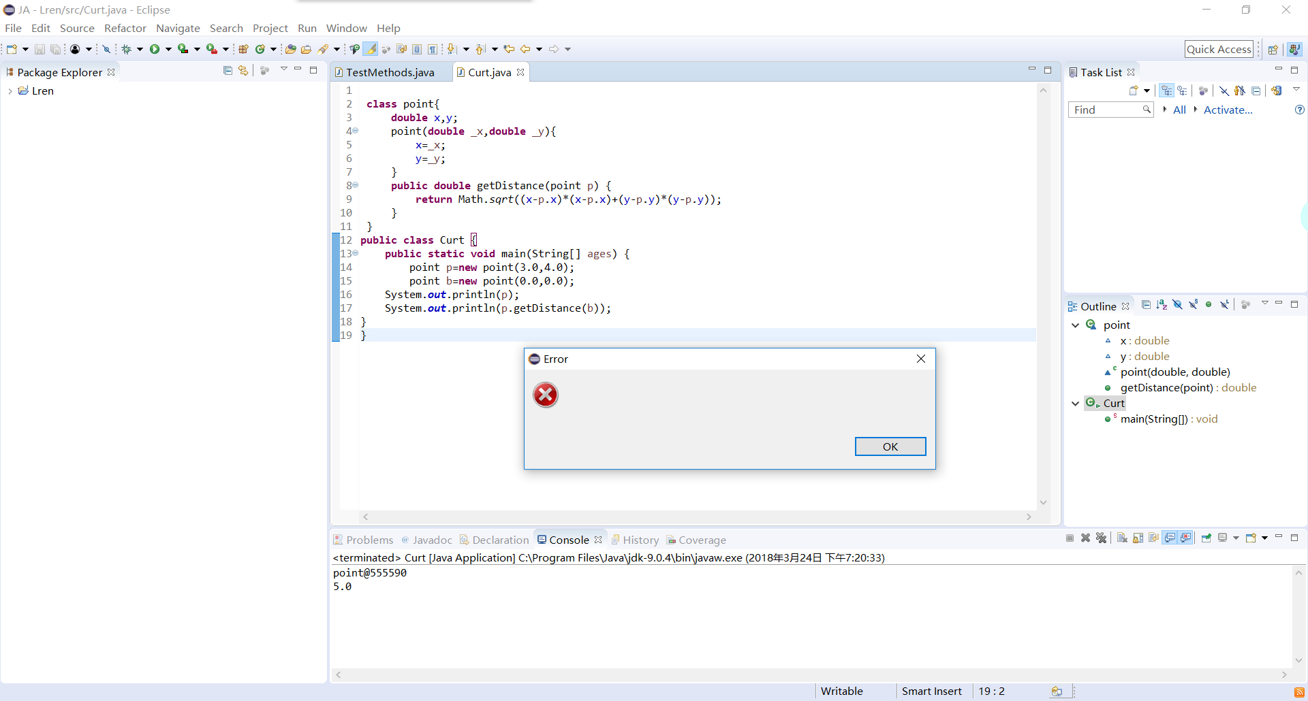Click the All link in Task List
1308x701 pixels.
tap(1179, 110)
